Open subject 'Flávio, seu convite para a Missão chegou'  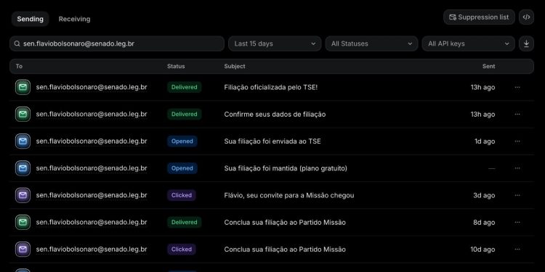click(289, 196)
